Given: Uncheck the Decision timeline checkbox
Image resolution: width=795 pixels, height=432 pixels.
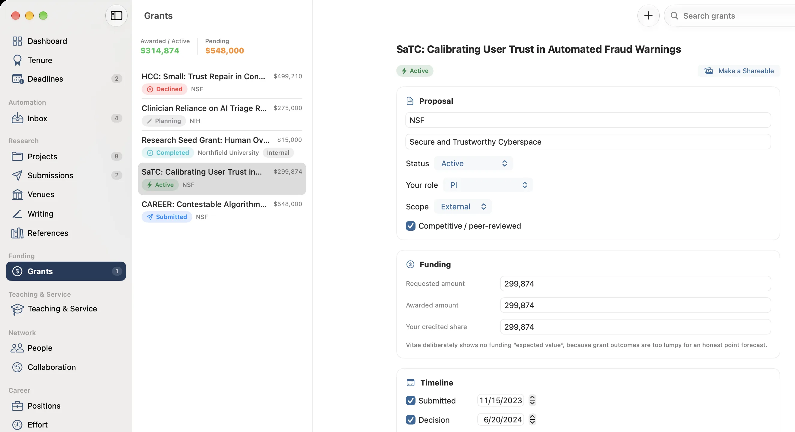Looking at the screenshot, I should [x=410, y=420].
